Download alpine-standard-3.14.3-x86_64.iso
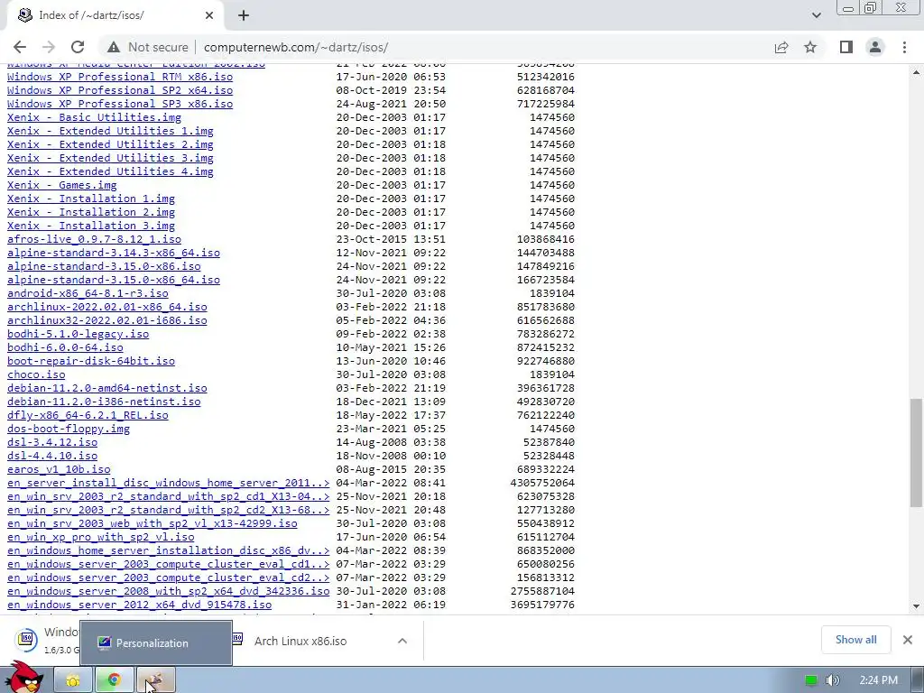Image resolution: width=924 pixels, height=693 pixels. click(113, 253)
